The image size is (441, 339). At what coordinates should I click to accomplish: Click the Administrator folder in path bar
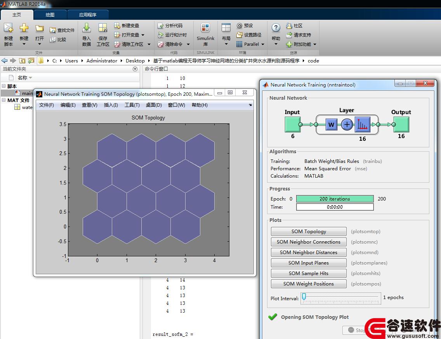coord(102,61)
